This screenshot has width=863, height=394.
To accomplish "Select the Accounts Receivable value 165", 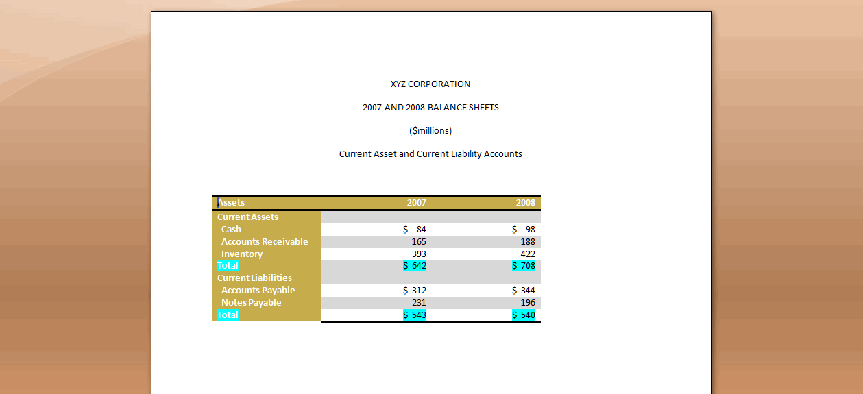I will click(419, 242).
